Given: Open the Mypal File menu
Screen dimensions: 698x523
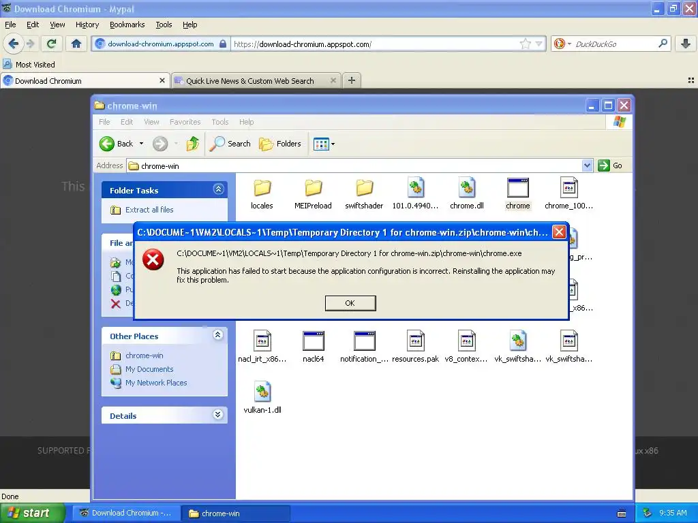Looking at the screenshot, I should (10, 25).
